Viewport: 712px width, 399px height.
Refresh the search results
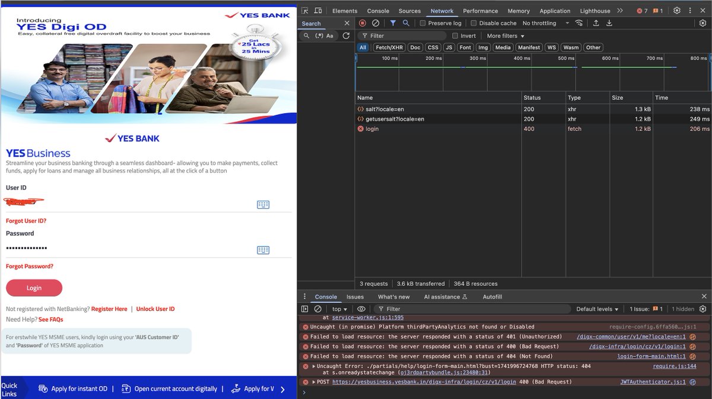tap(346, 36)
